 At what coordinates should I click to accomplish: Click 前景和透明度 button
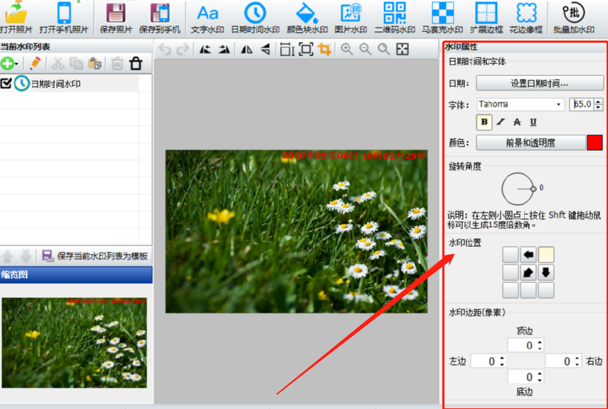click(530, 143)
